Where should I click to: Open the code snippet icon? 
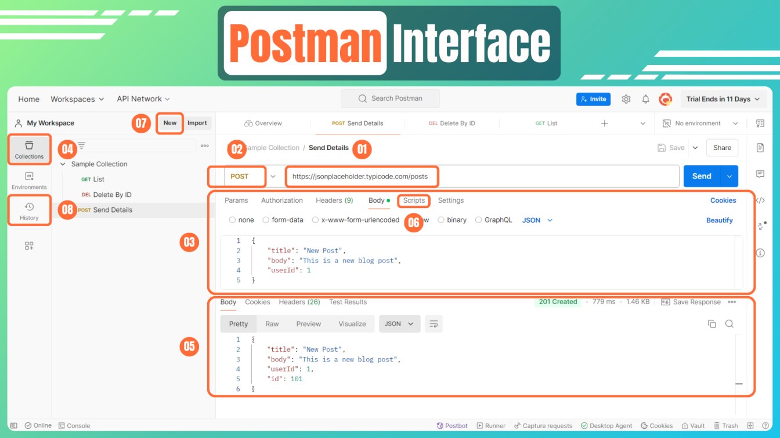(760, 200)
